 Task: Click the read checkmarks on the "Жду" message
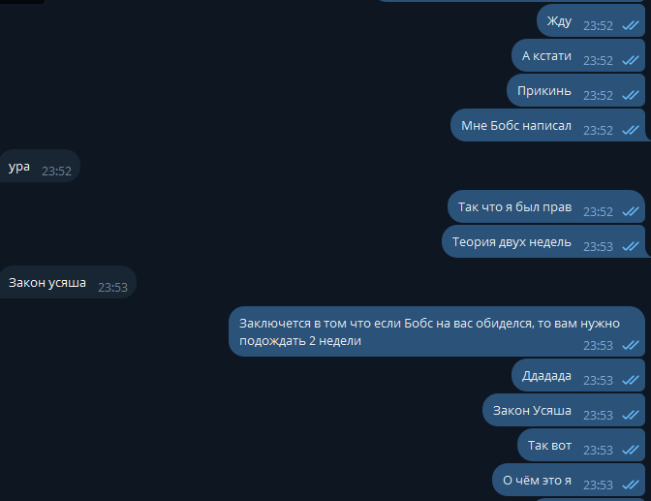pyautogui.click(x=631, y=26)
